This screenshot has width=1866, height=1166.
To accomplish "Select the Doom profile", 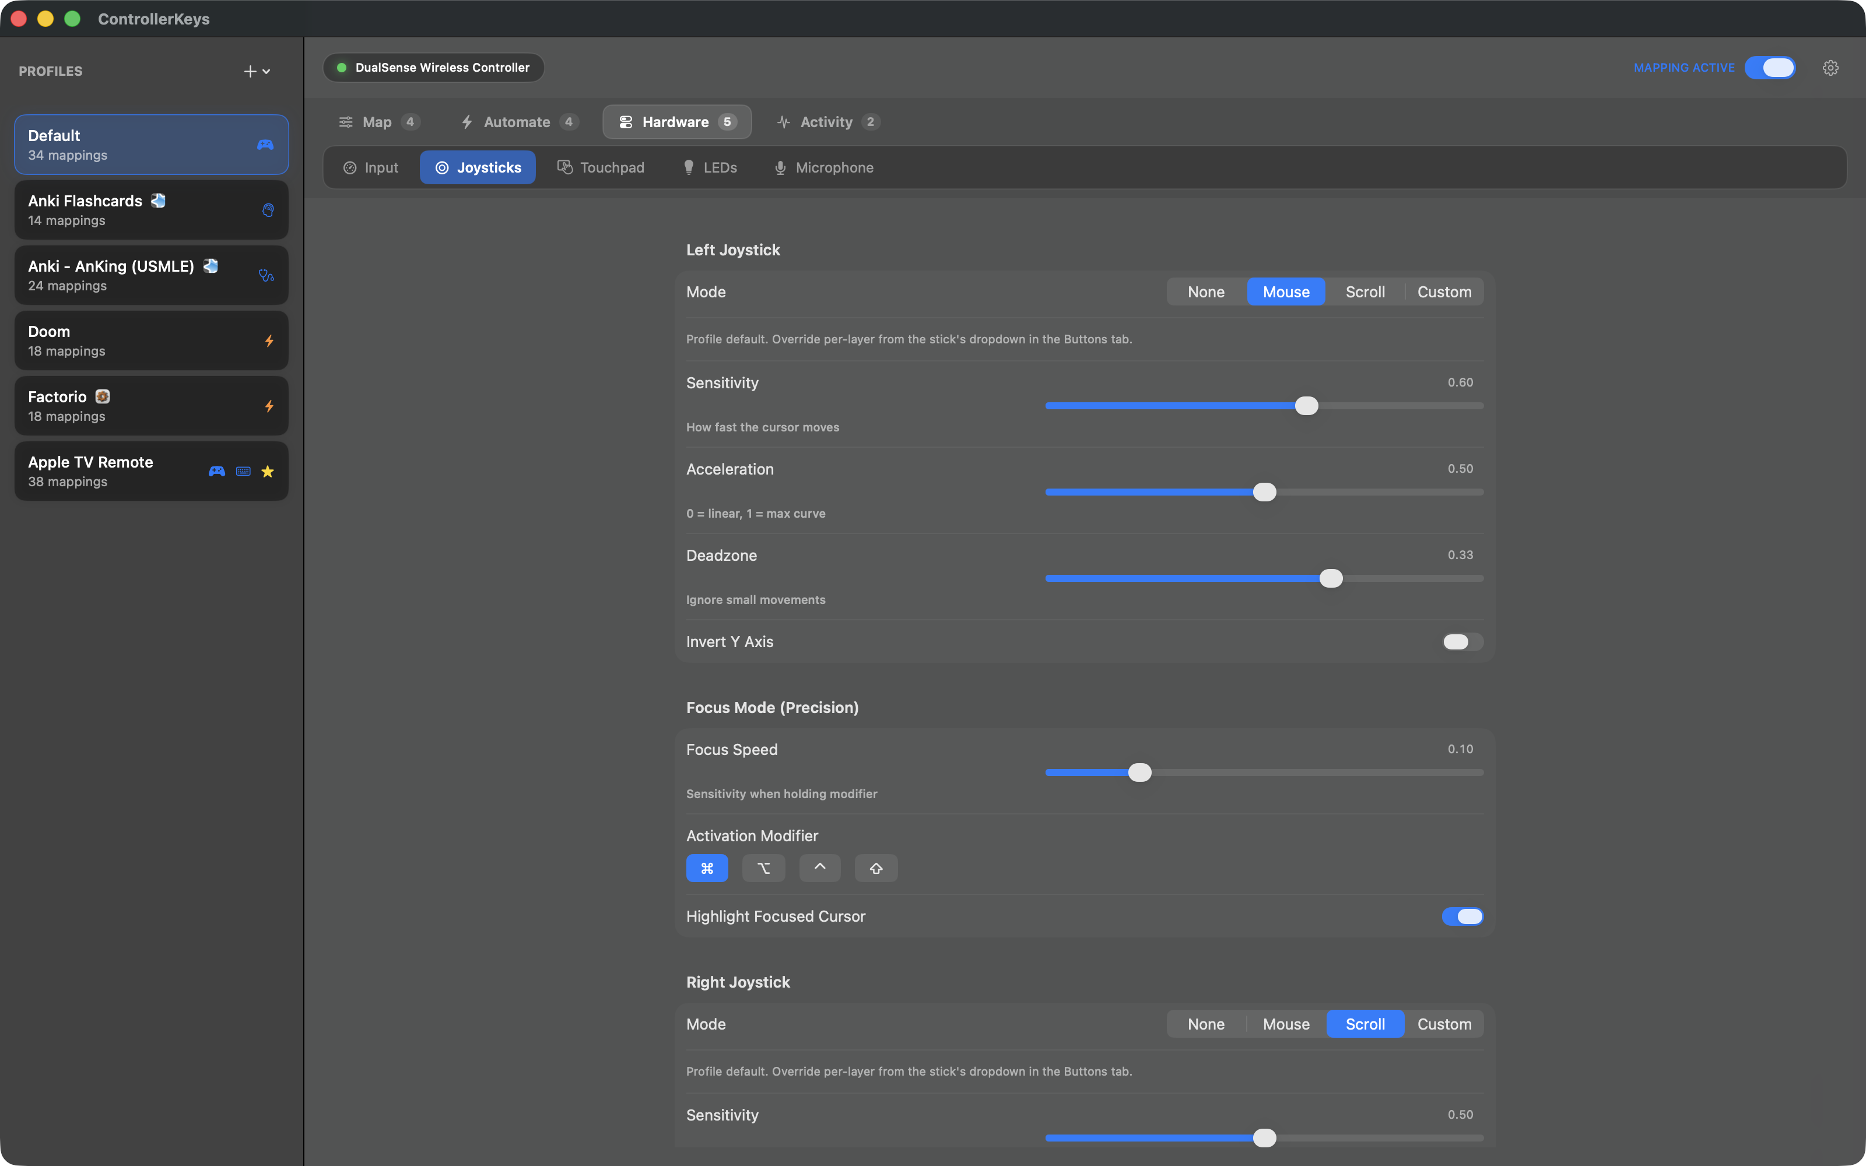I will (x=151, y=341).
